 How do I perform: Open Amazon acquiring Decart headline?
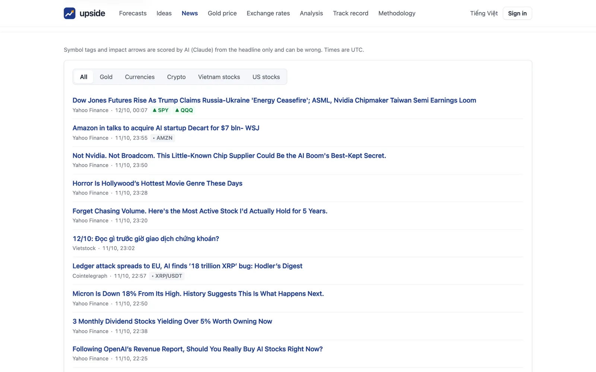pos(166,128)
